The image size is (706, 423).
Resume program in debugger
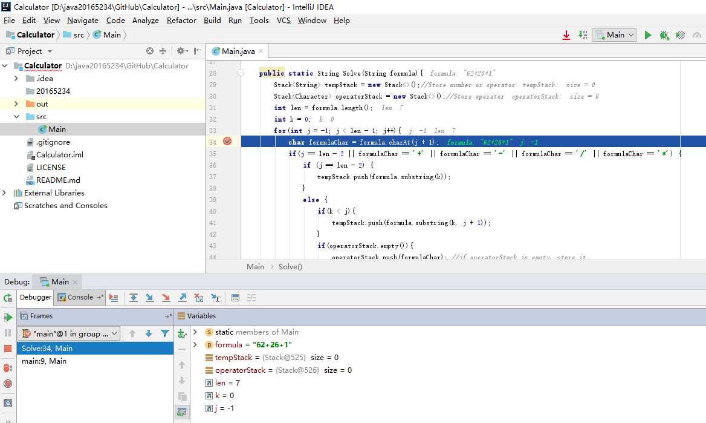coord(8,317)
